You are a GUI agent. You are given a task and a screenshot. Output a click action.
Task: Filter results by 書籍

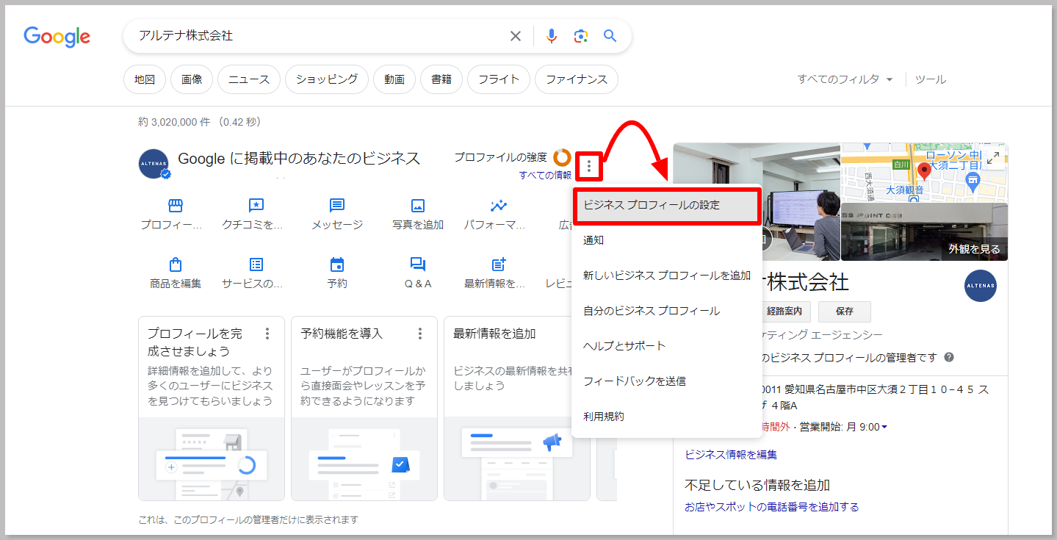[x=441, y=79]
